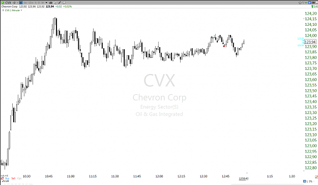Image resolution: width=318 pixels, height=185 pixels.
Task: Click the 10:30 time axis label
Action: coord(26,176)
